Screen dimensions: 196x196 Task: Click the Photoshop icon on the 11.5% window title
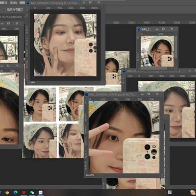tap(28, 3)
